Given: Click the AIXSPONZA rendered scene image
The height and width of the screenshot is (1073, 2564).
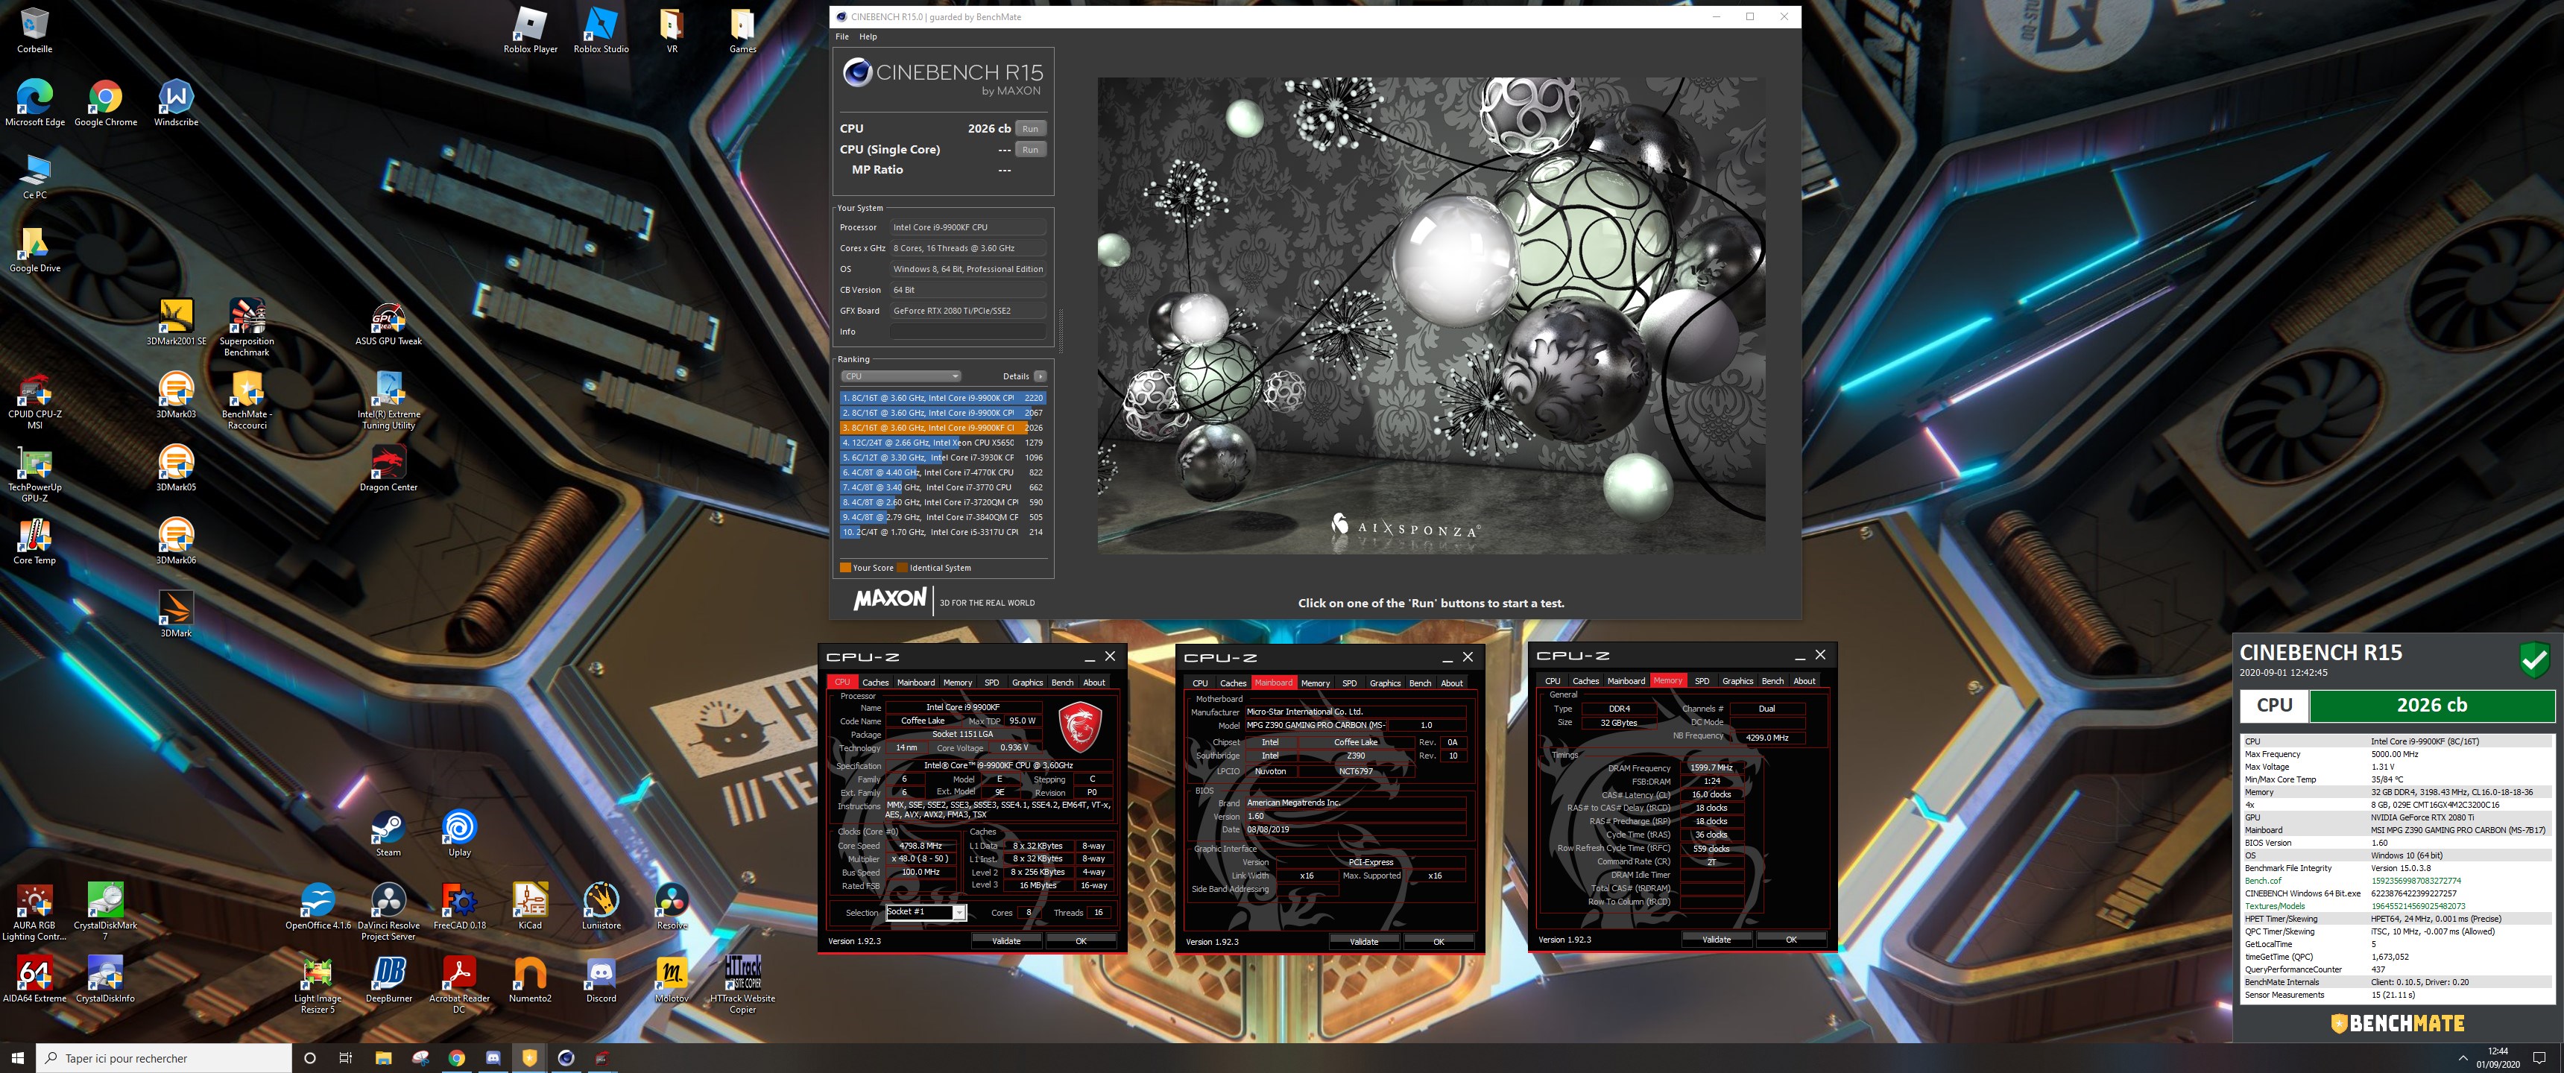Looking at the screenshot, I should coord(1431,315).
